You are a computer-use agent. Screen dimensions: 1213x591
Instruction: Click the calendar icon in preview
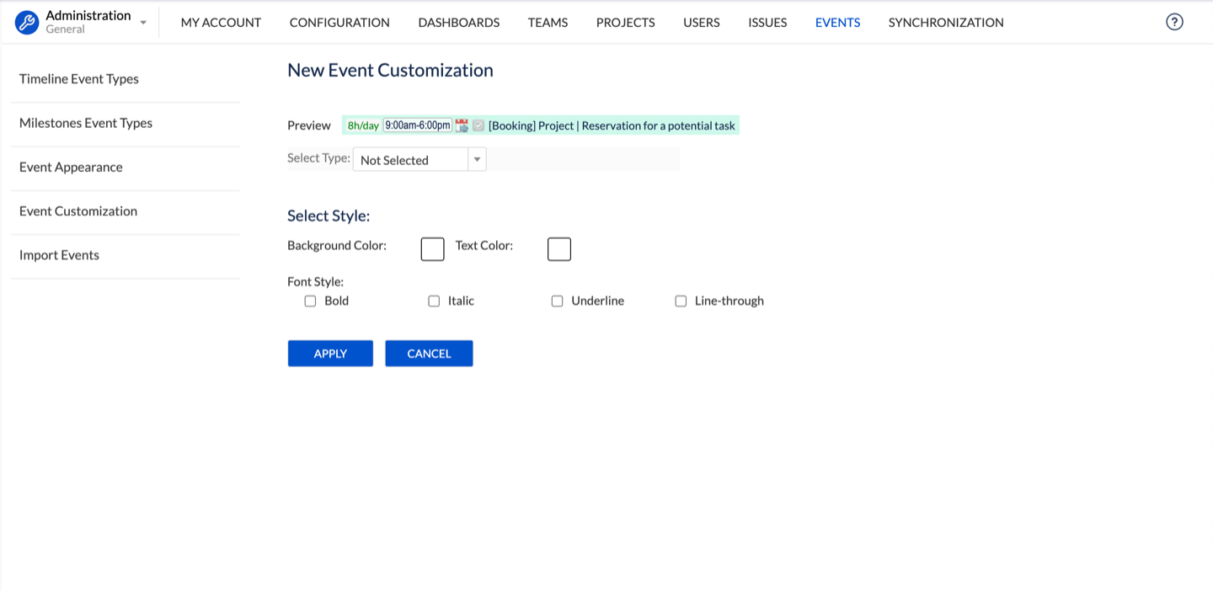point(462,125)
